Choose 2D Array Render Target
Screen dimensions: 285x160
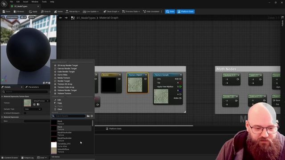coord(68,65)
